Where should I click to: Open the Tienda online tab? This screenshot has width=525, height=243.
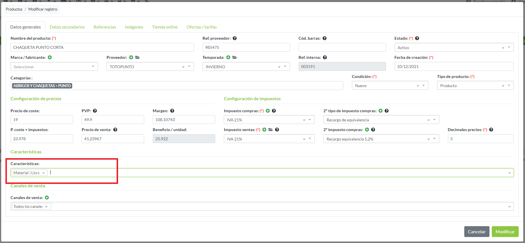point(165,27)
